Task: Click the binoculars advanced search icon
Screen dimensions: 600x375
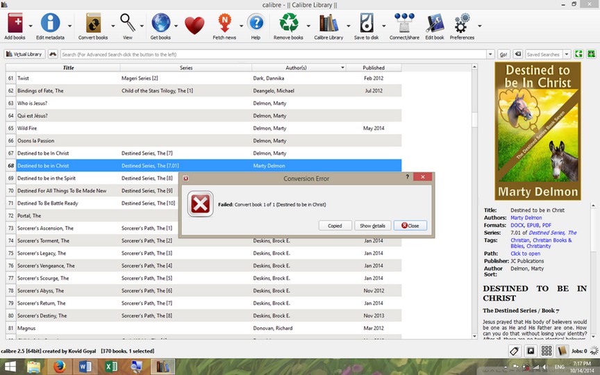Action: [x=53, y=54]
